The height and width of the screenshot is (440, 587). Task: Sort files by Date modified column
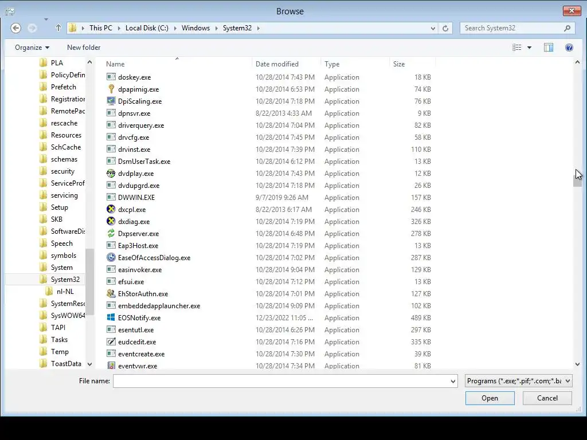pos(287,64)
